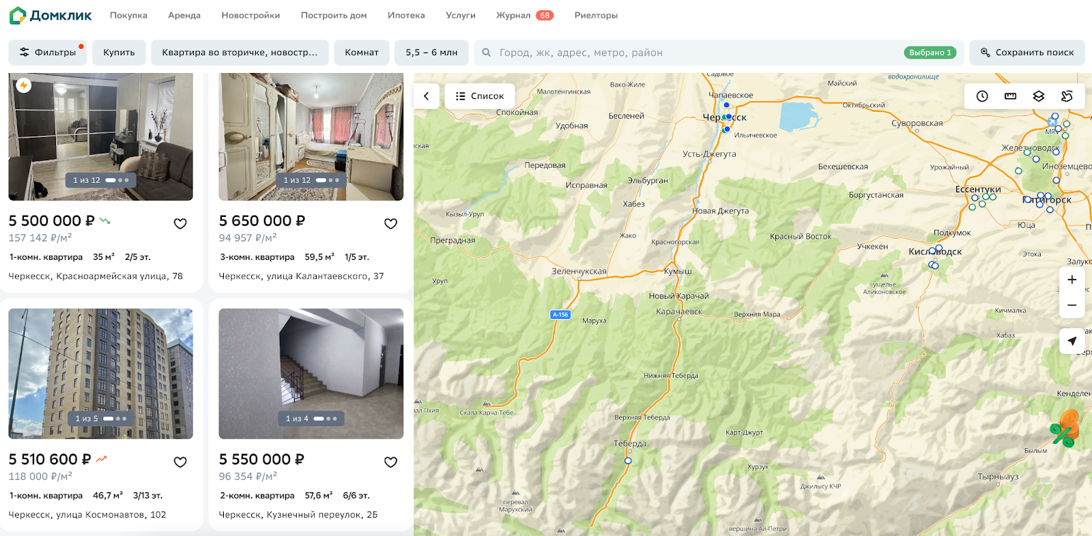Click '2-комн. квартира' text in fourth listing
The image size is (1092, 536).
(x=257, y=496)
